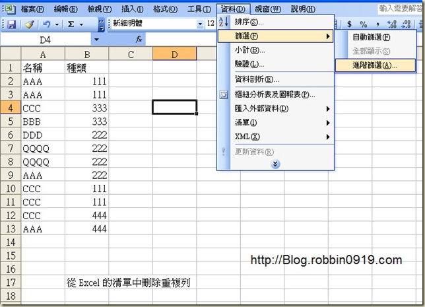The width and height of the screenshot is (425, 307).
Task: Open the 插入(I) menu
Action: point(133,9)
